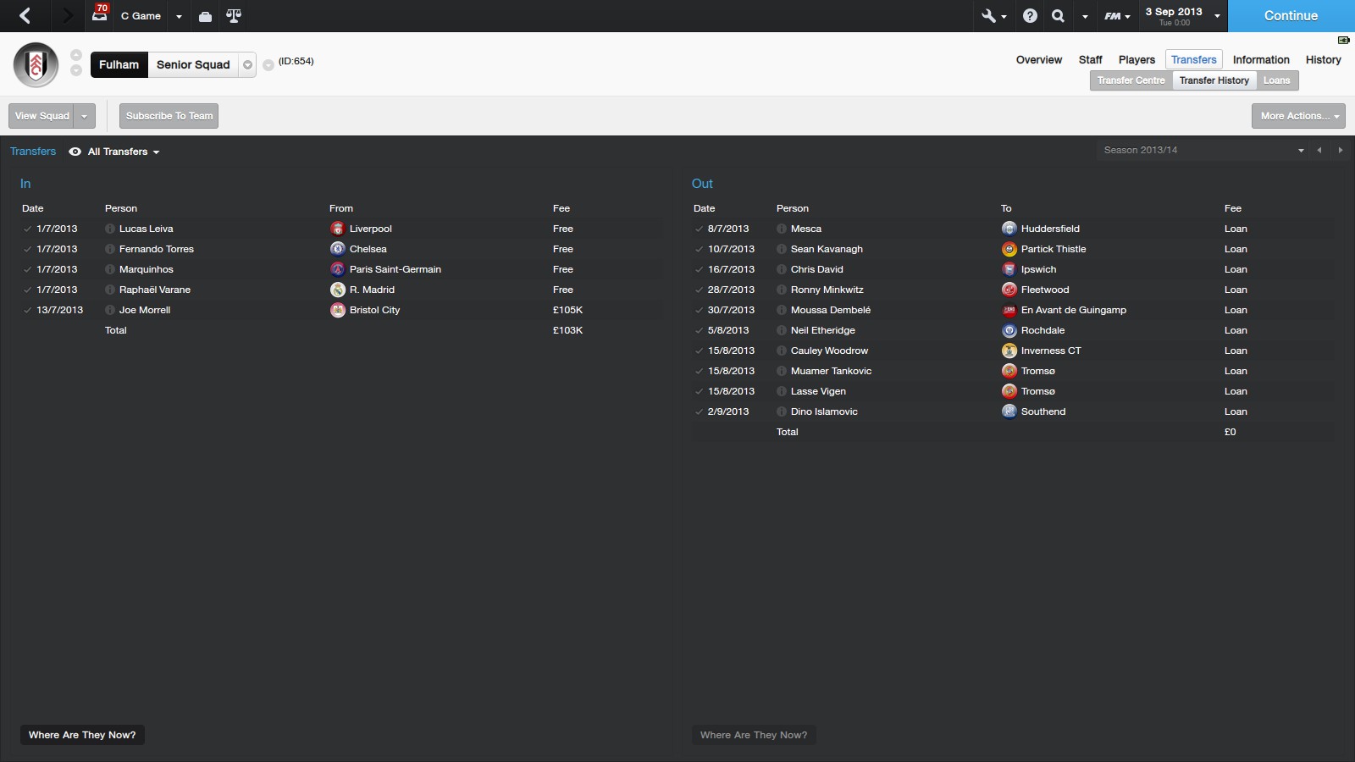
Task: Switch to the Players tab
Action: tap(1137, 59)
